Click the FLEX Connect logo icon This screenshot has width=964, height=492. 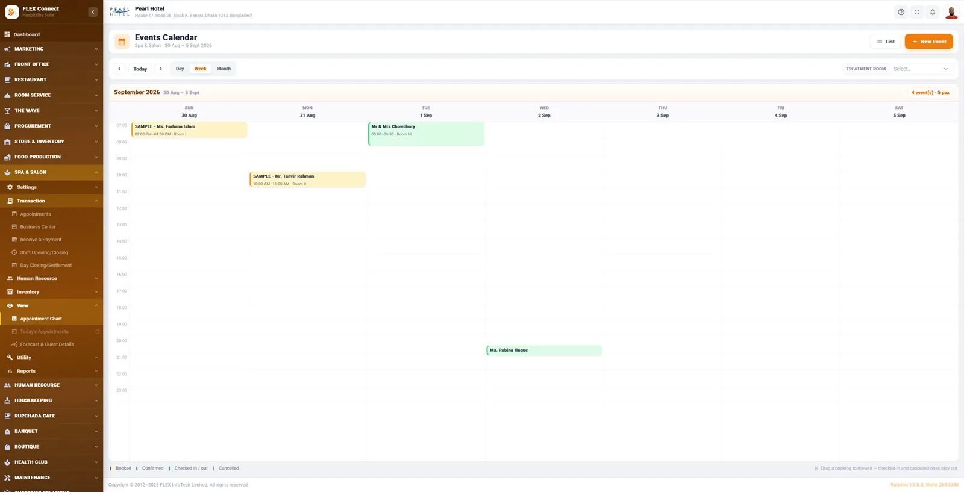11,12
